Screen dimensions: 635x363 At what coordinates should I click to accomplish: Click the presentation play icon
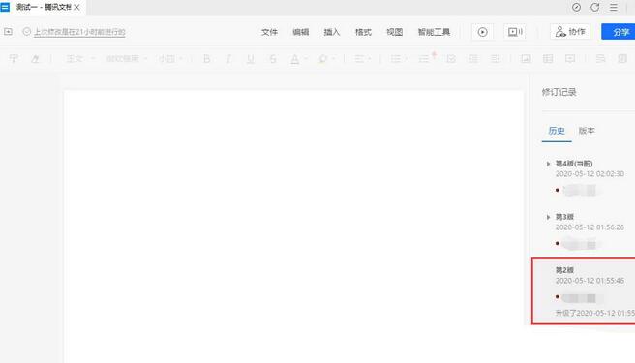pos(482,32)
